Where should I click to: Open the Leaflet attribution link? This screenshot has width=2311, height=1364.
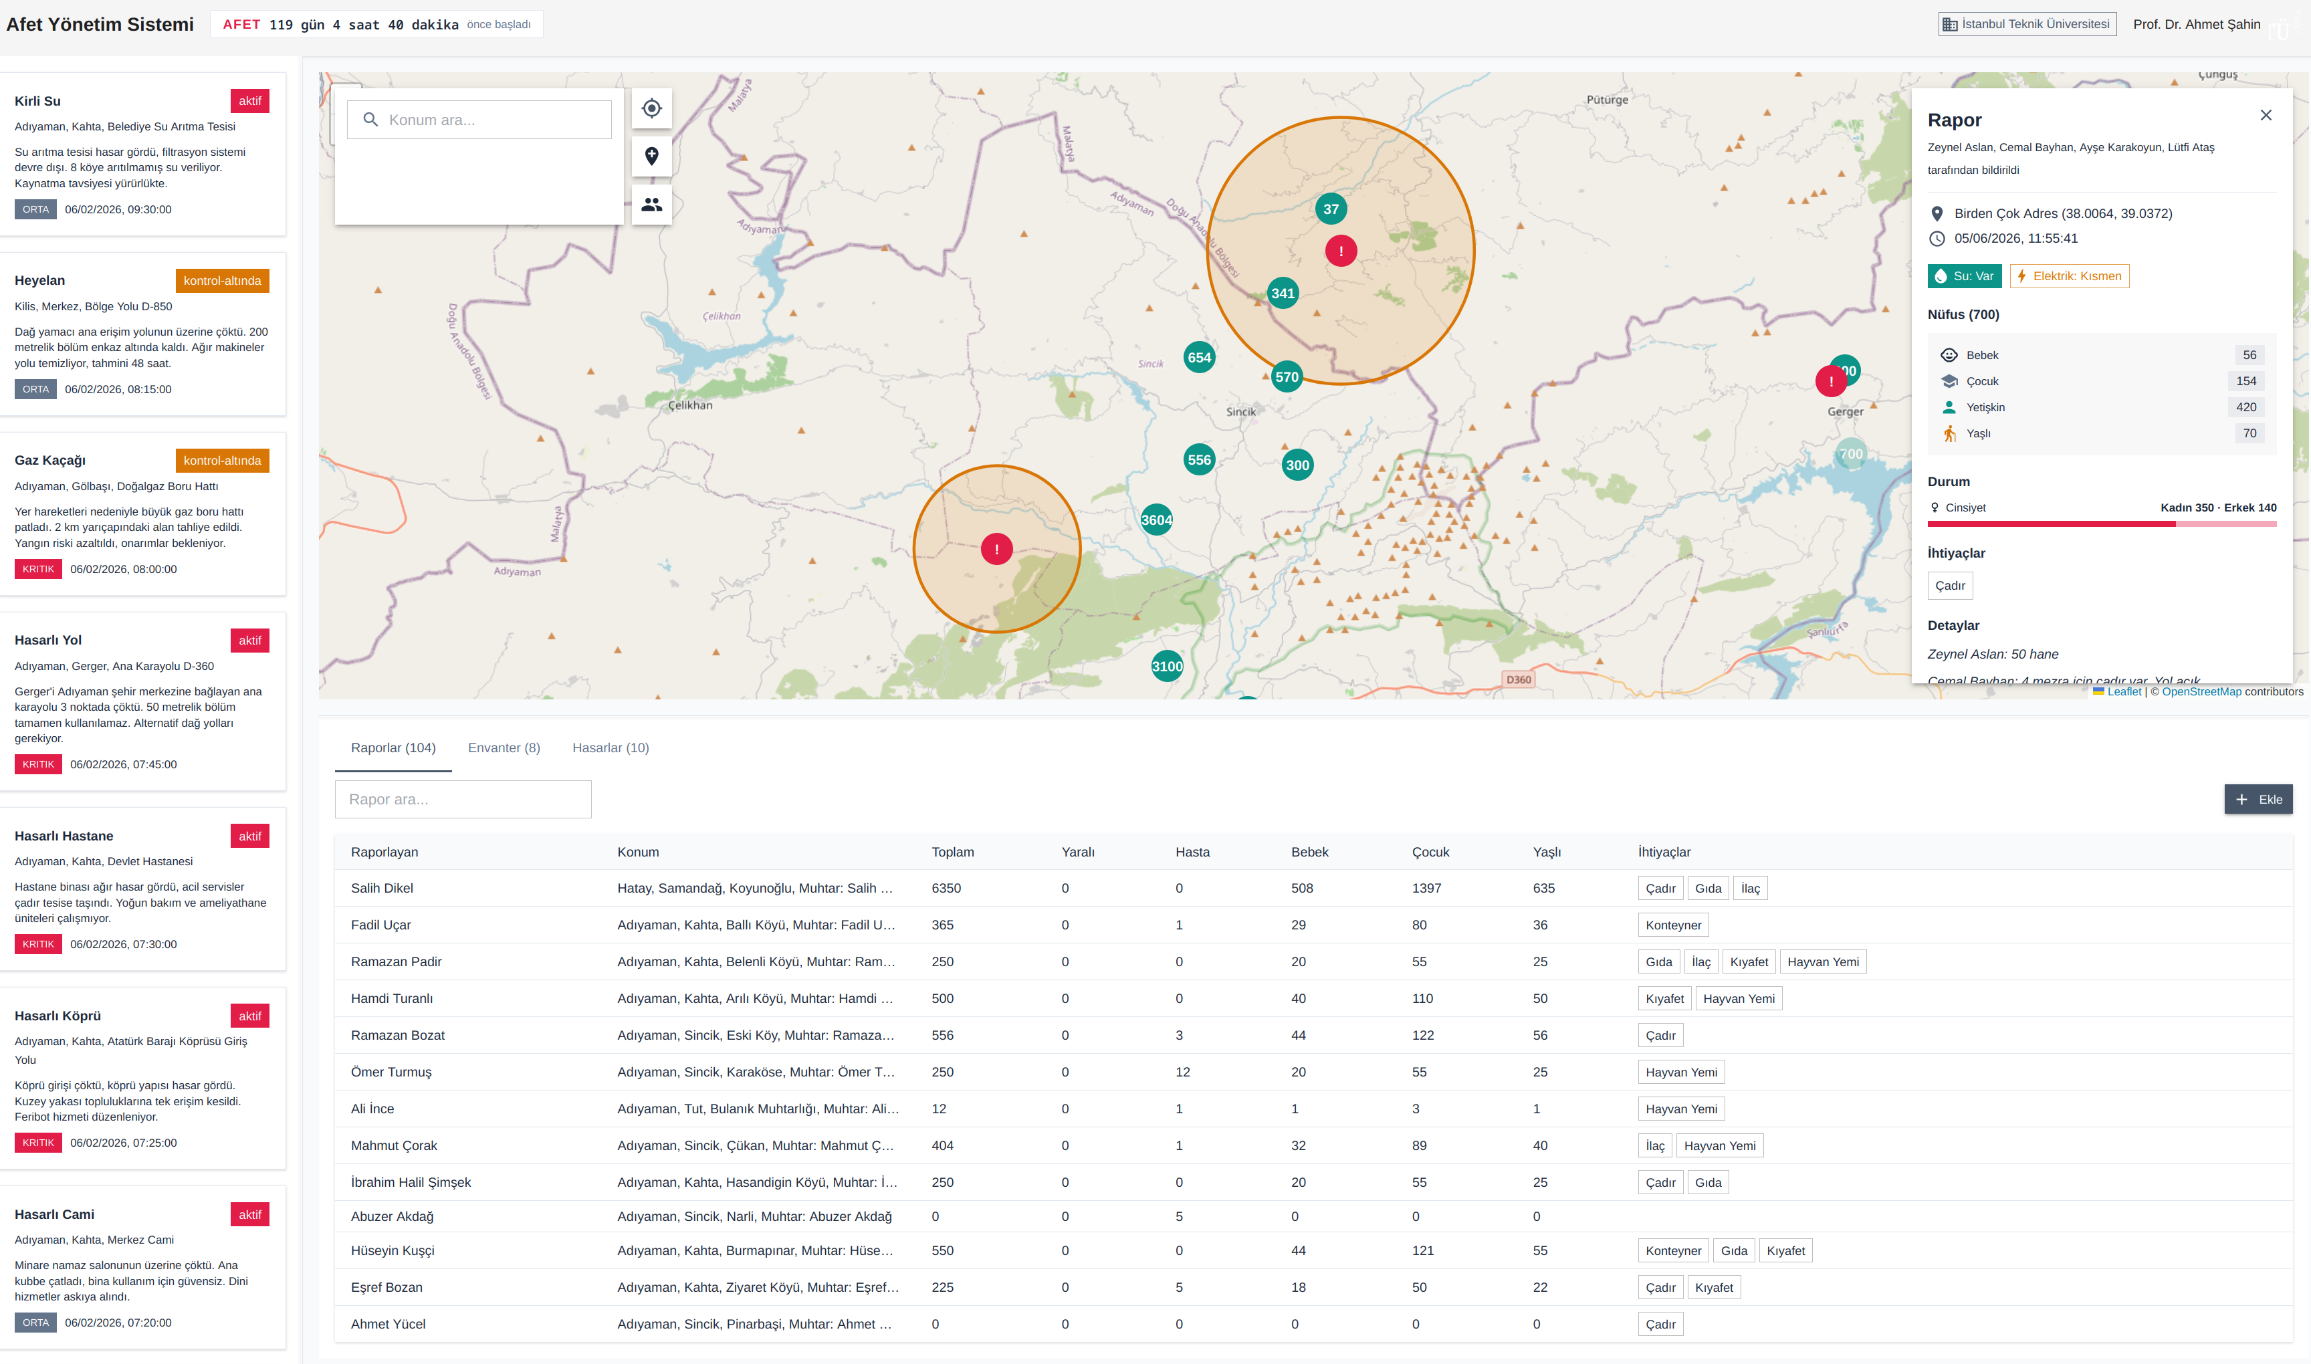pyautogui.click(x=2124, y=692)
